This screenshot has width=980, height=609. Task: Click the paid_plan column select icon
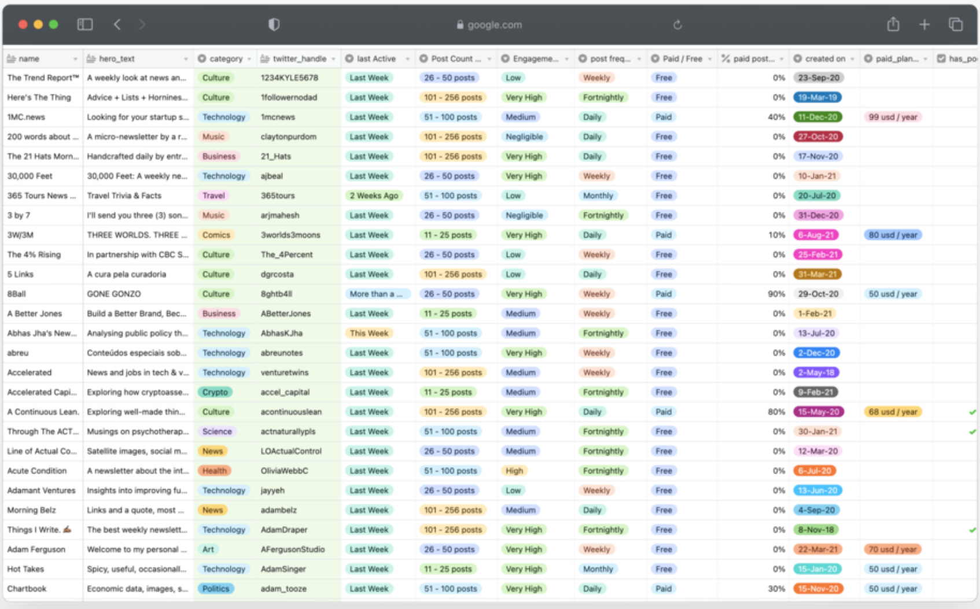pos(868,58)
